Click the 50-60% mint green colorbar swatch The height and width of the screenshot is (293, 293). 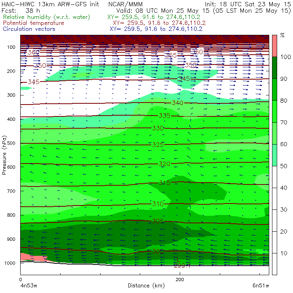click(274, 155)
